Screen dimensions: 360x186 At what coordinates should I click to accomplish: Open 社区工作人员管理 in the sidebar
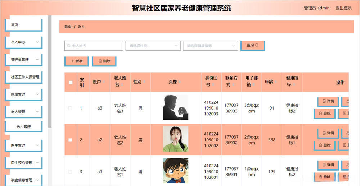click(x=24, y=77)
